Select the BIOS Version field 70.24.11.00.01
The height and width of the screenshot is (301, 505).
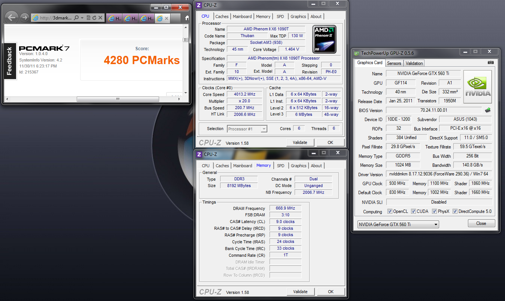(434, 110)
